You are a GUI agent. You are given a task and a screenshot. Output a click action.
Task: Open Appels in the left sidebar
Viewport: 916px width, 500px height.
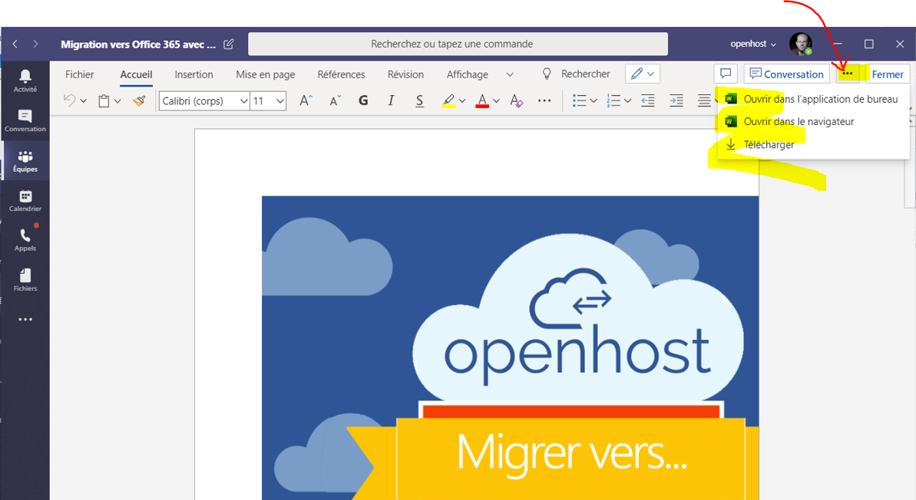coord(25,240)
